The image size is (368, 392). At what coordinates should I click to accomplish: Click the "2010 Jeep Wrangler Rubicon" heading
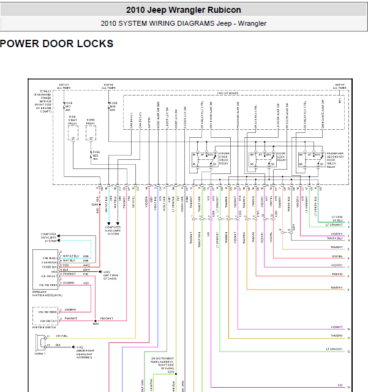pyautogui.click(x=184, y=10)
